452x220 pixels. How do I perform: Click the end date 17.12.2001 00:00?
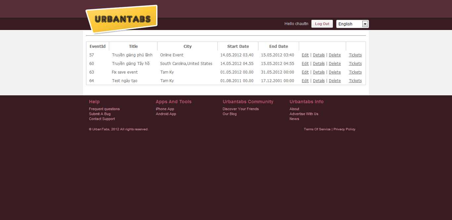278,81
